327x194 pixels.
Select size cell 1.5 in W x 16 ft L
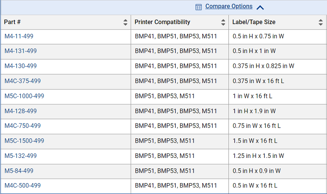pyautogui.click(x=278, y=141)
